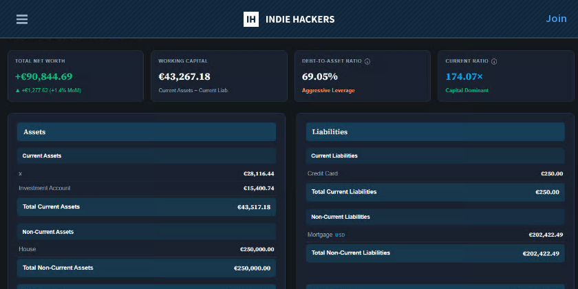Image resolution: width=578 pixels, height=289 pixels.
Task: Click the Indie Hackers IH logo
Action: [251, 19]
